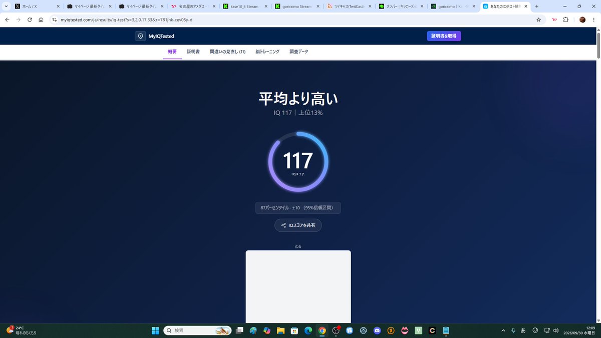The image size is (601, 338).
Task: Open the green V app in taskbar
Action: click(x=419, y=330)
